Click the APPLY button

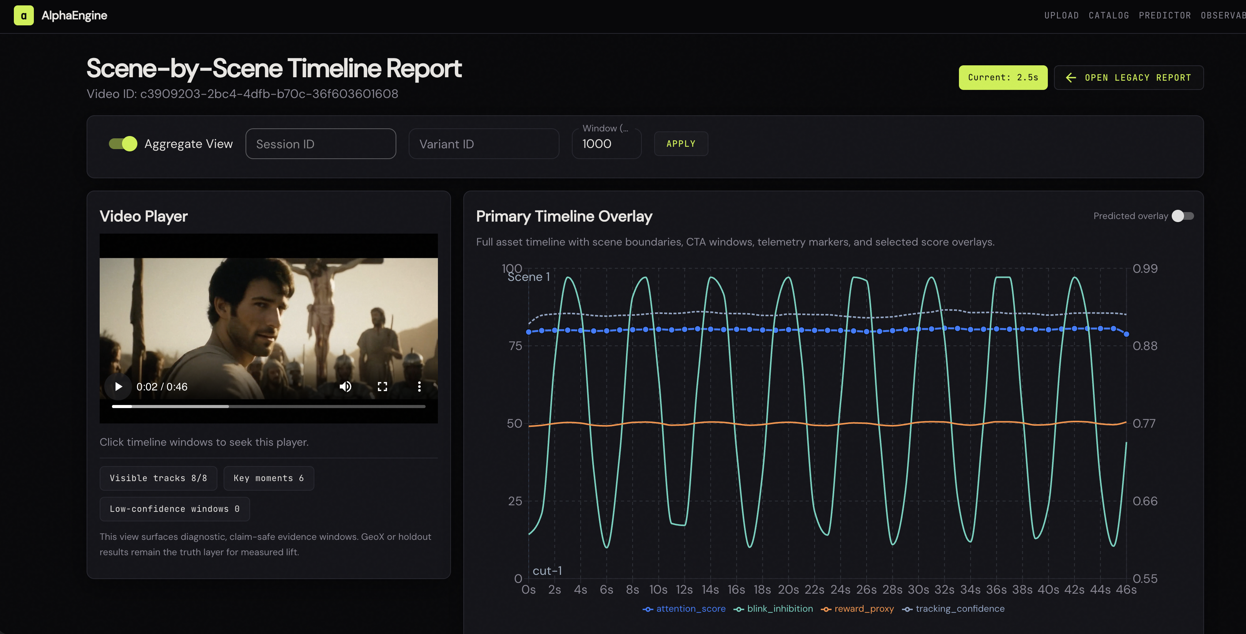click(681, 143)
